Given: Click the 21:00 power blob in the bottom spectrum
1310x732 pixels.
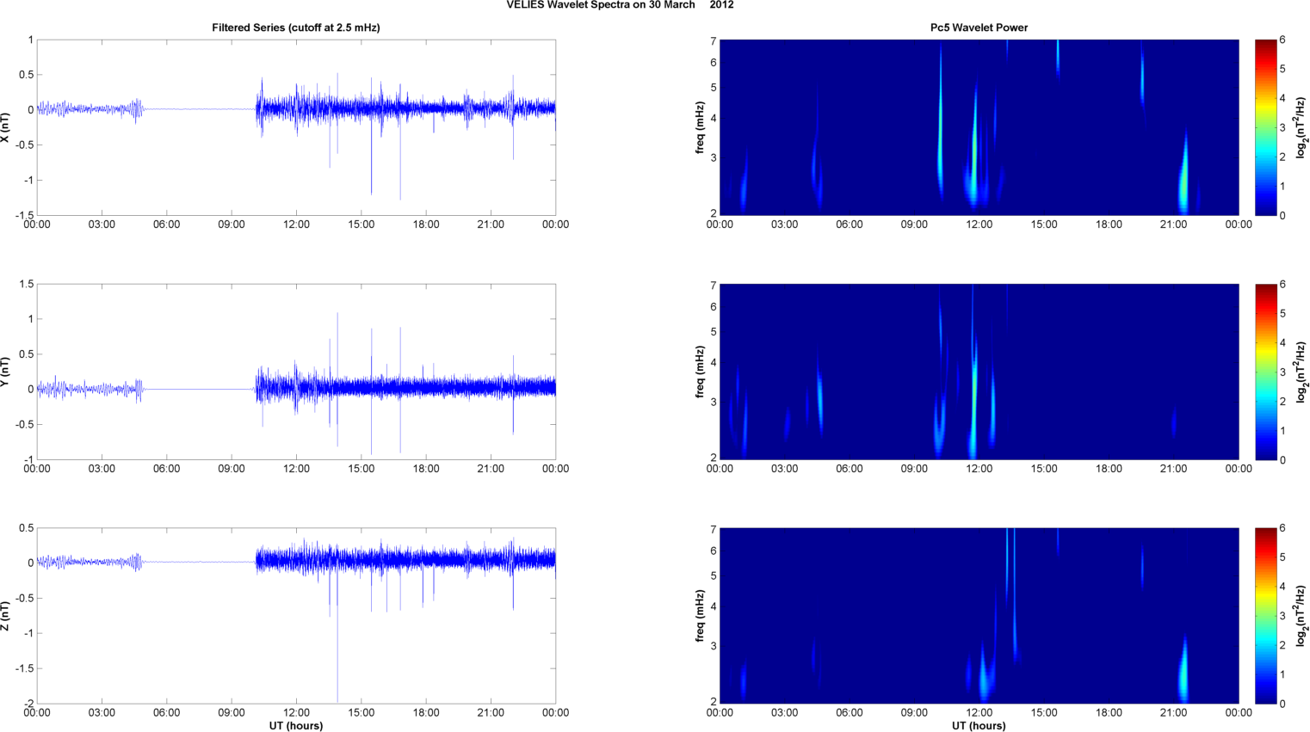Looking at the screenshot, I should pos(1183,671).
